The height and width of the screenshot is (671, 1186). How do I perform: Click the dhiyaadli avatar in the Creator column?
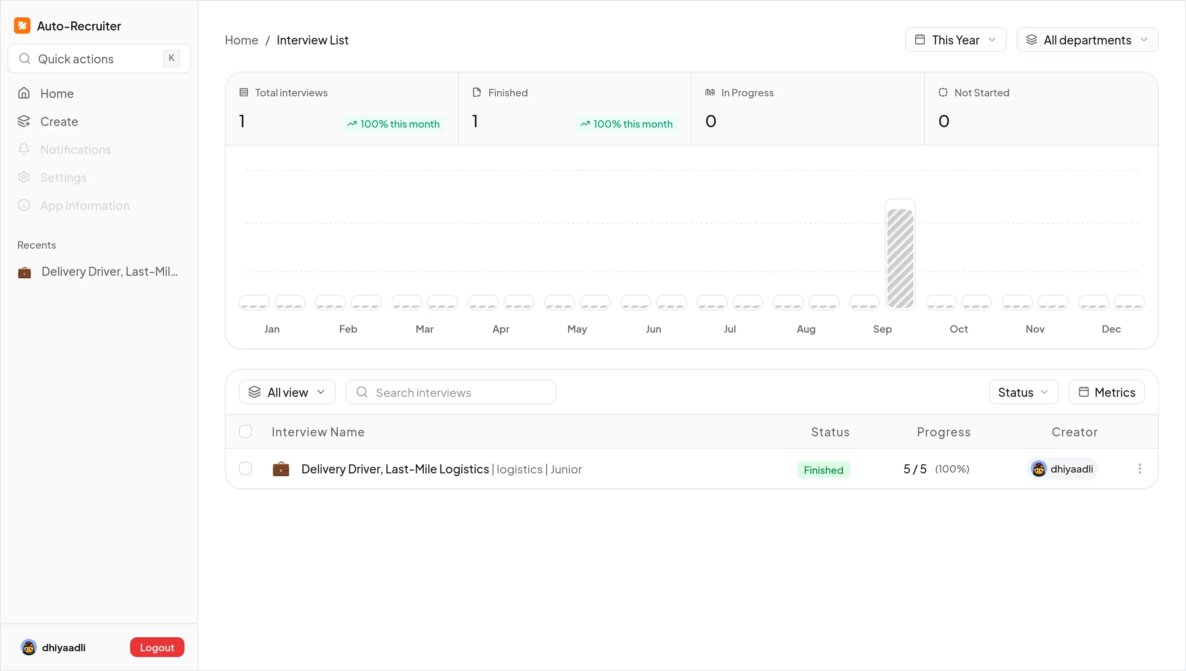(x=1039, y=469)
